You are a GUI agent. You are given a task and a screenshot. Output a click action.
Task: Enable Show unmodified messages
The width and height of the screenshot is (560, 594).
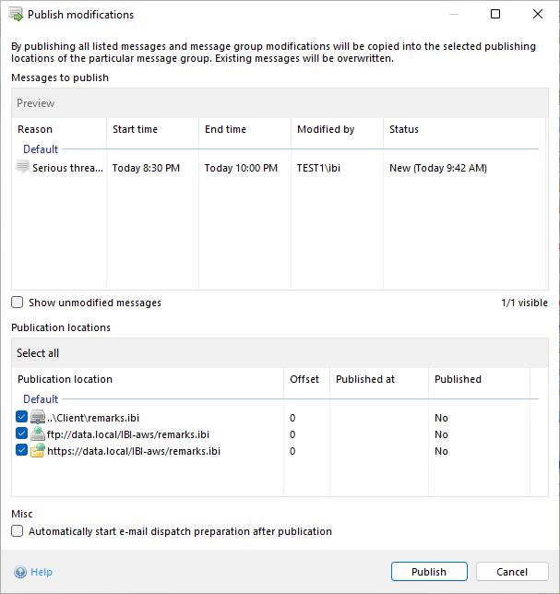click(x=18, y=303)
